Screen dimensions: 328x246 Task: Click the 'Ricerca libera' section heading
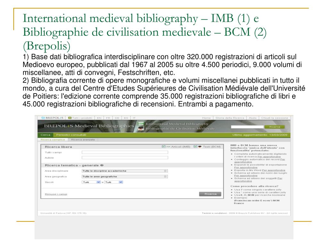point(58,147)
